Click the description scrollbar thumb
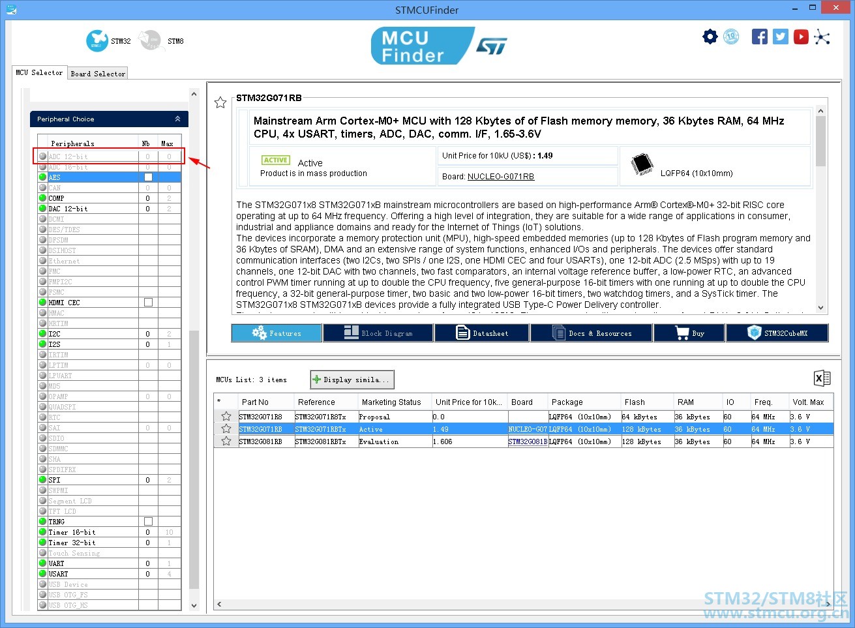The image size is (855, 628). click(x=820, y=142)
